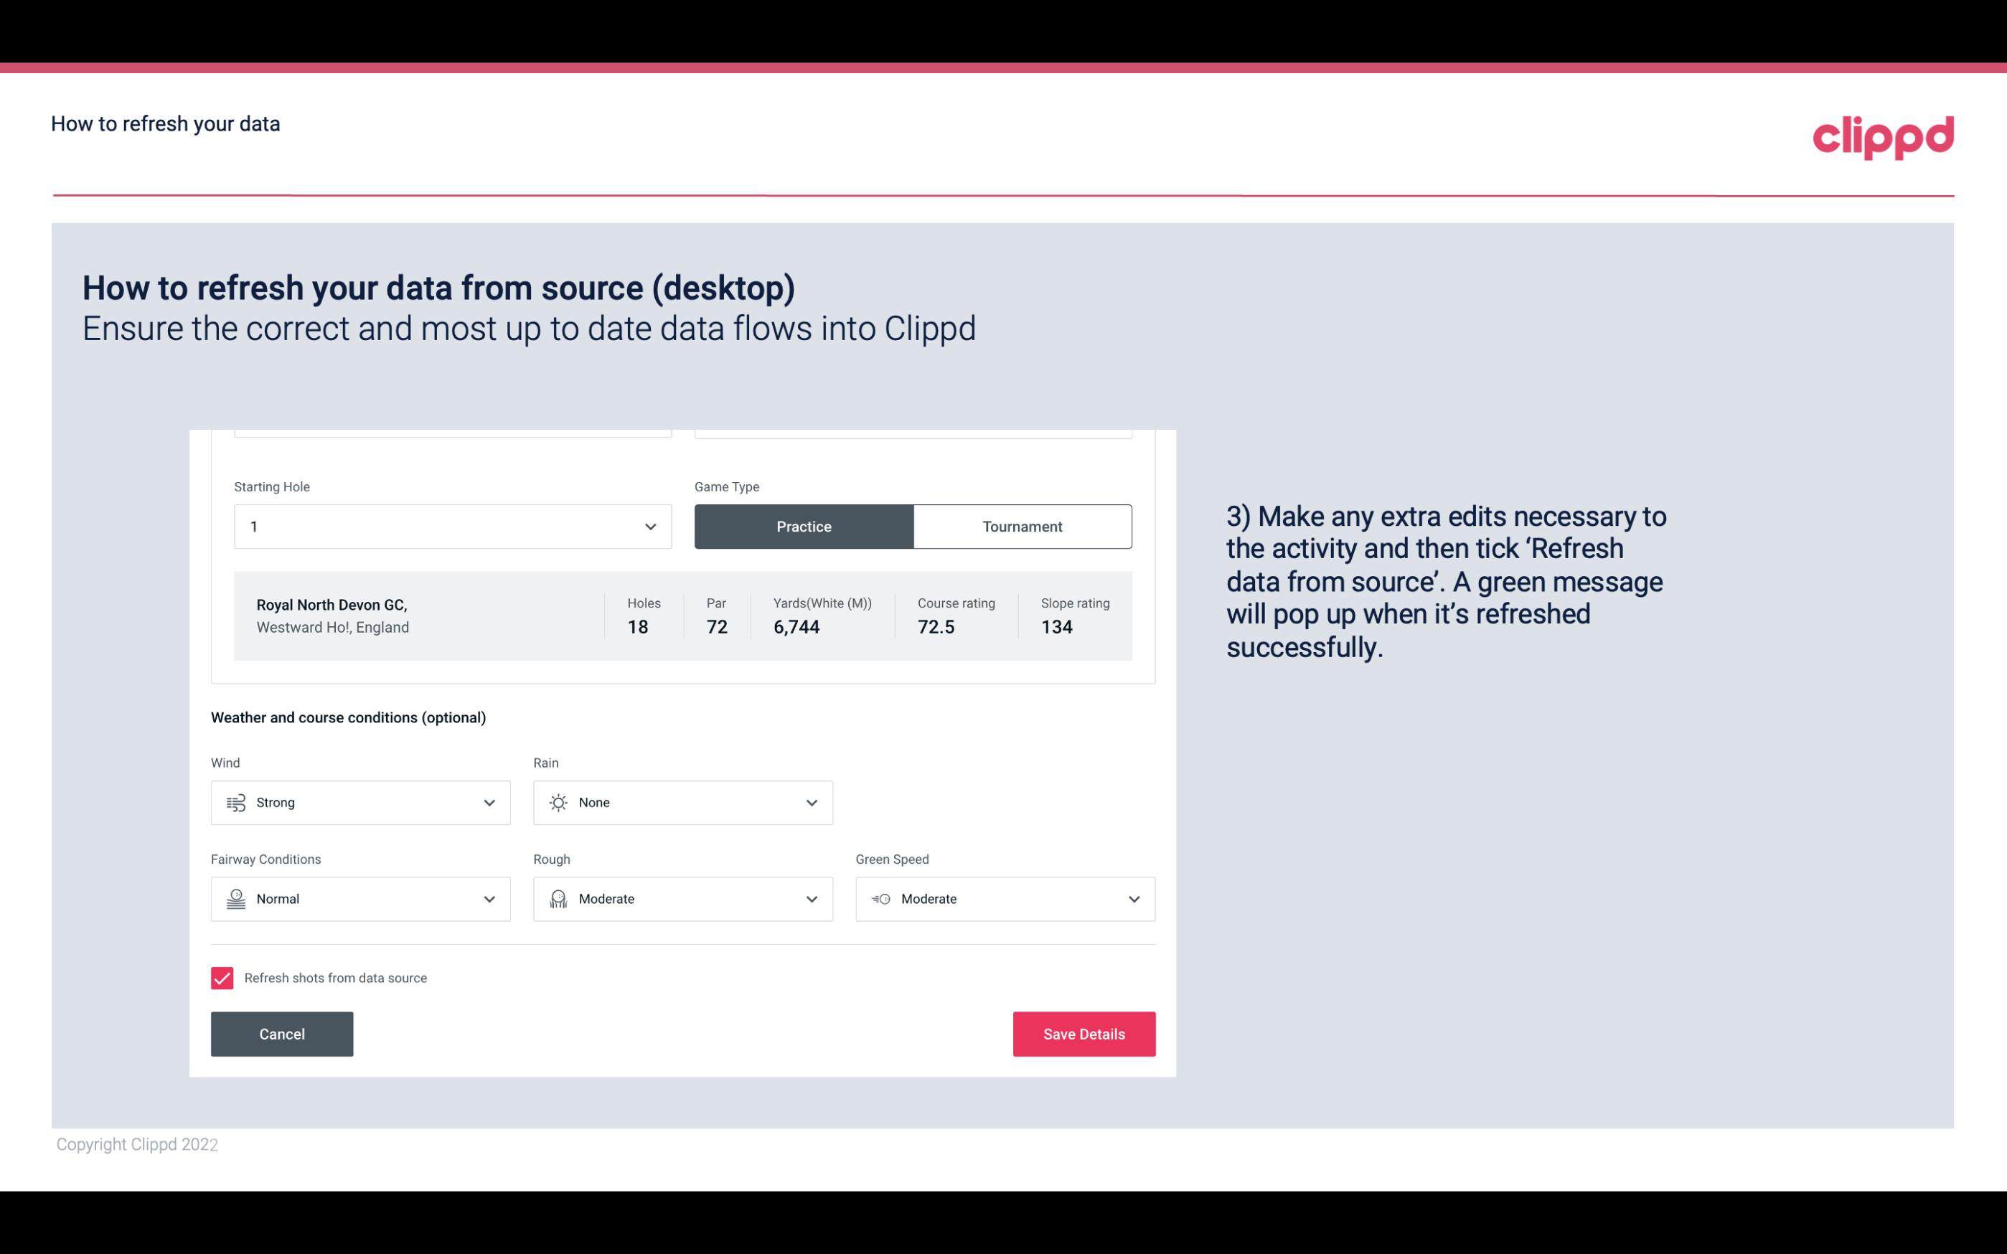Viewport: 2007px width, 1254px height.
Task: Click the Save Details button
Action: click(1084, 1034)
